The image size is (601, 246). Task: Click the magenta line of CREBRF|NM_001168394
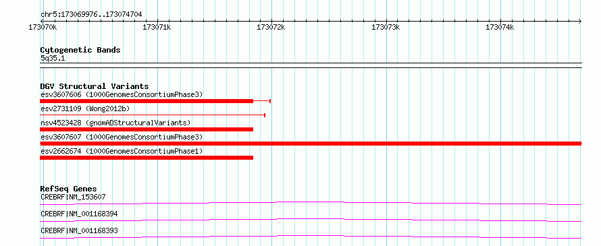coord(311,220)
